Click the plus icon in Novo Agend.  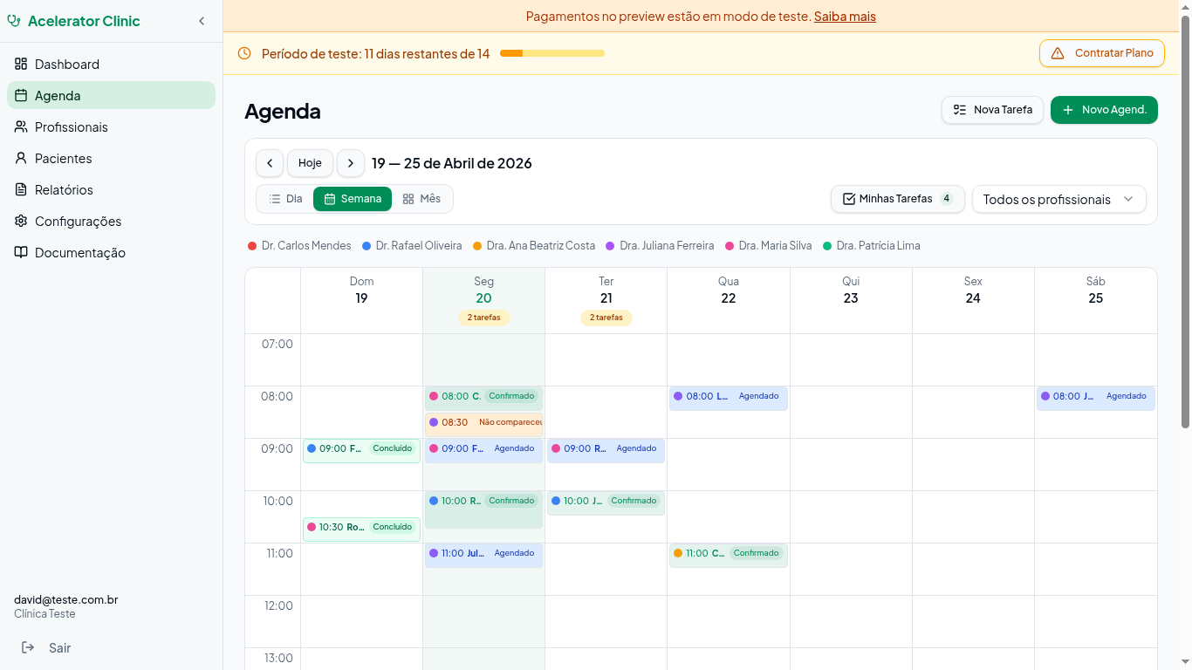coord(1068,110)
